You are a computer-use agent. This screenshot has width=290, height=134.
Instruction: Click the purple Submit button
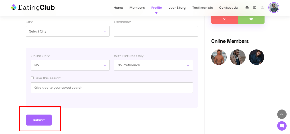click(x=39, y=120)
